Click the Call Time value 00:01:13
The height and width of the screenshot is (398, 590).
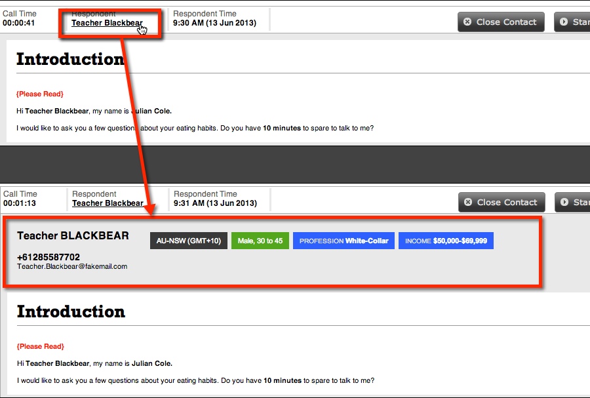coord(20,203)
